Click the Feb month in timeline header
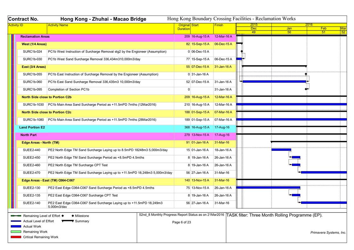 point(323,28)
